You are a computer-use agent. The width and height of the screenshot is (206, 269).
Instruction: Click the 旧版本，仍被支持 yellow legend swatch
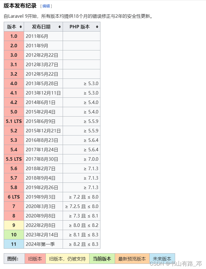pyautogui.click(x=67, y=259)
